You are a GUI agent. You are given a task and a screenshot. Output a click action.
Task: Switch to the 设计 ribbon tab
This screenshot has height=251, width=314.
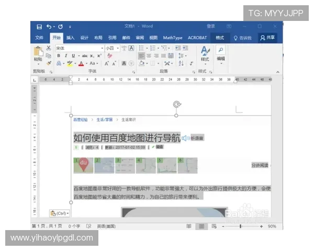[x=84, y=38]
